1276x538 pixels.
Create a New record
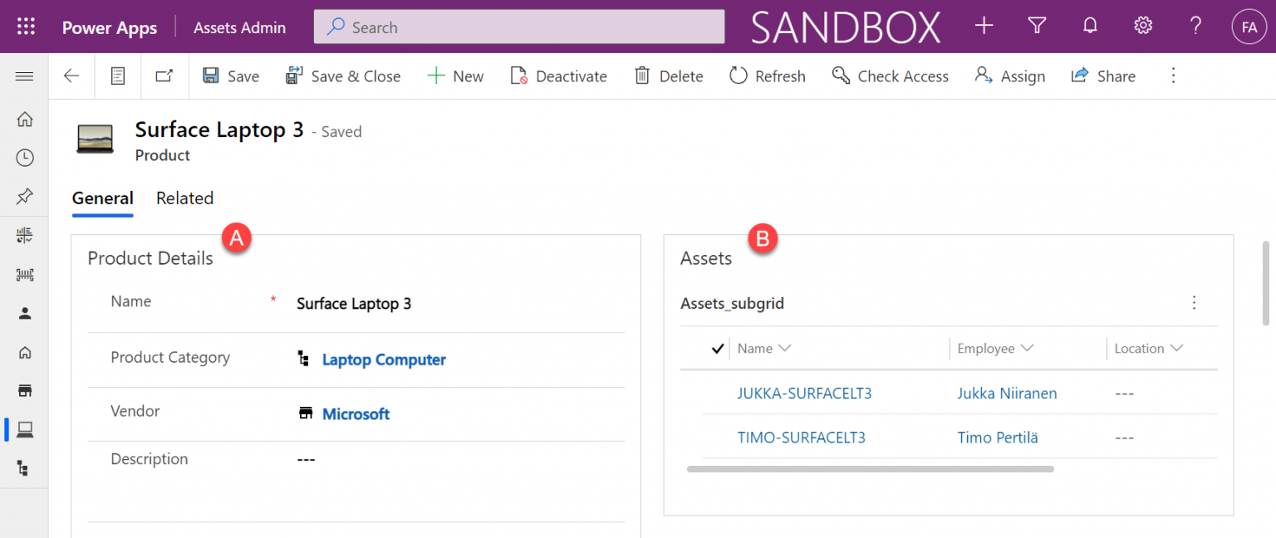coord(455,76)
